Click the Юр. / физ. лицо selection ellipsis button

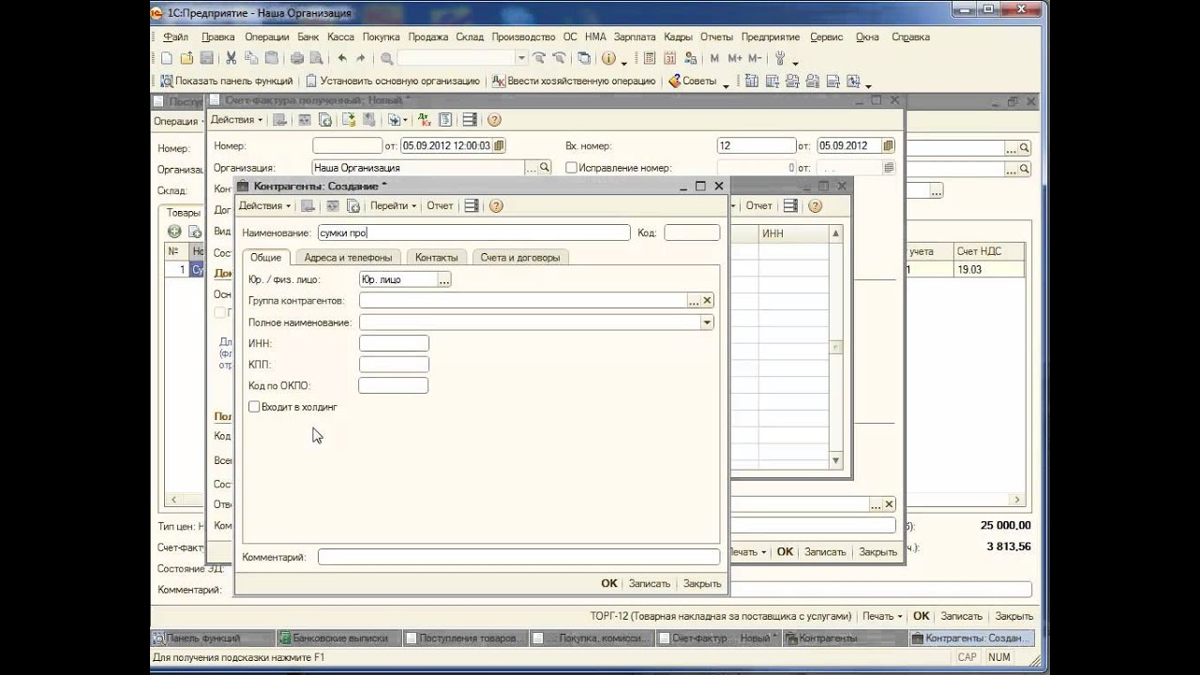(x=444, y=279)
